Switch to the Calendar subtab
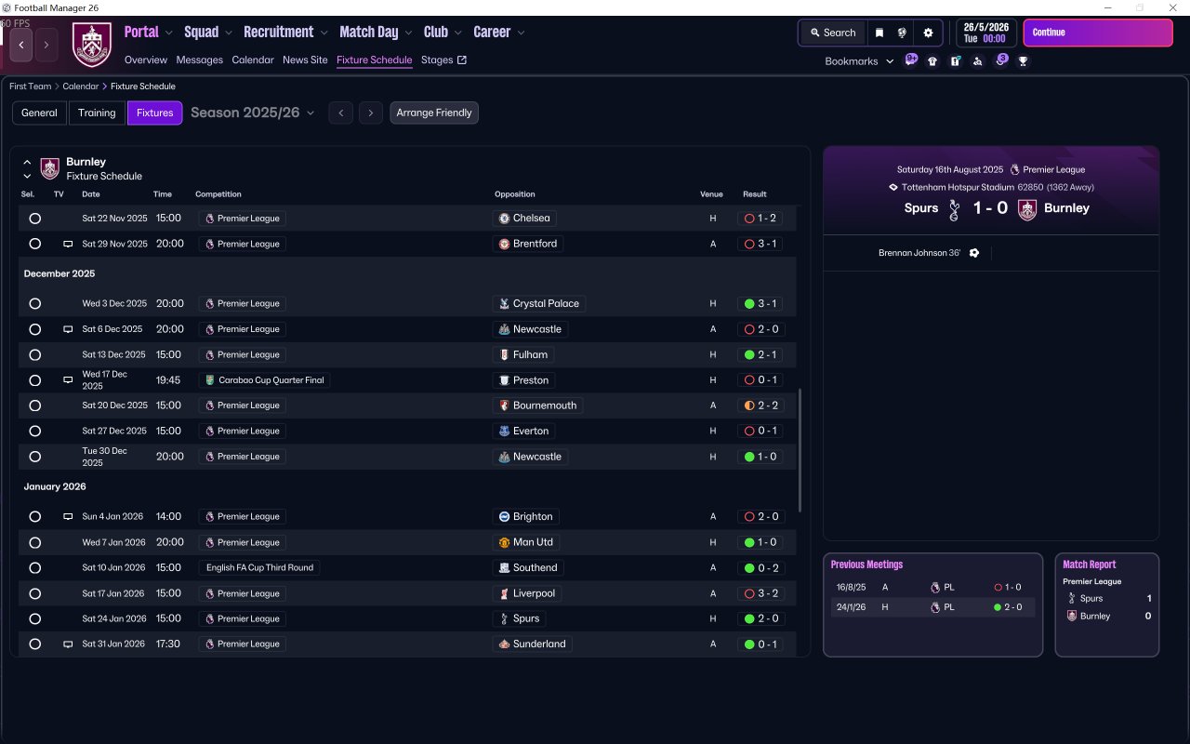Image resolution: width=1190 pixels, height=744 pixels. (253, 60)
